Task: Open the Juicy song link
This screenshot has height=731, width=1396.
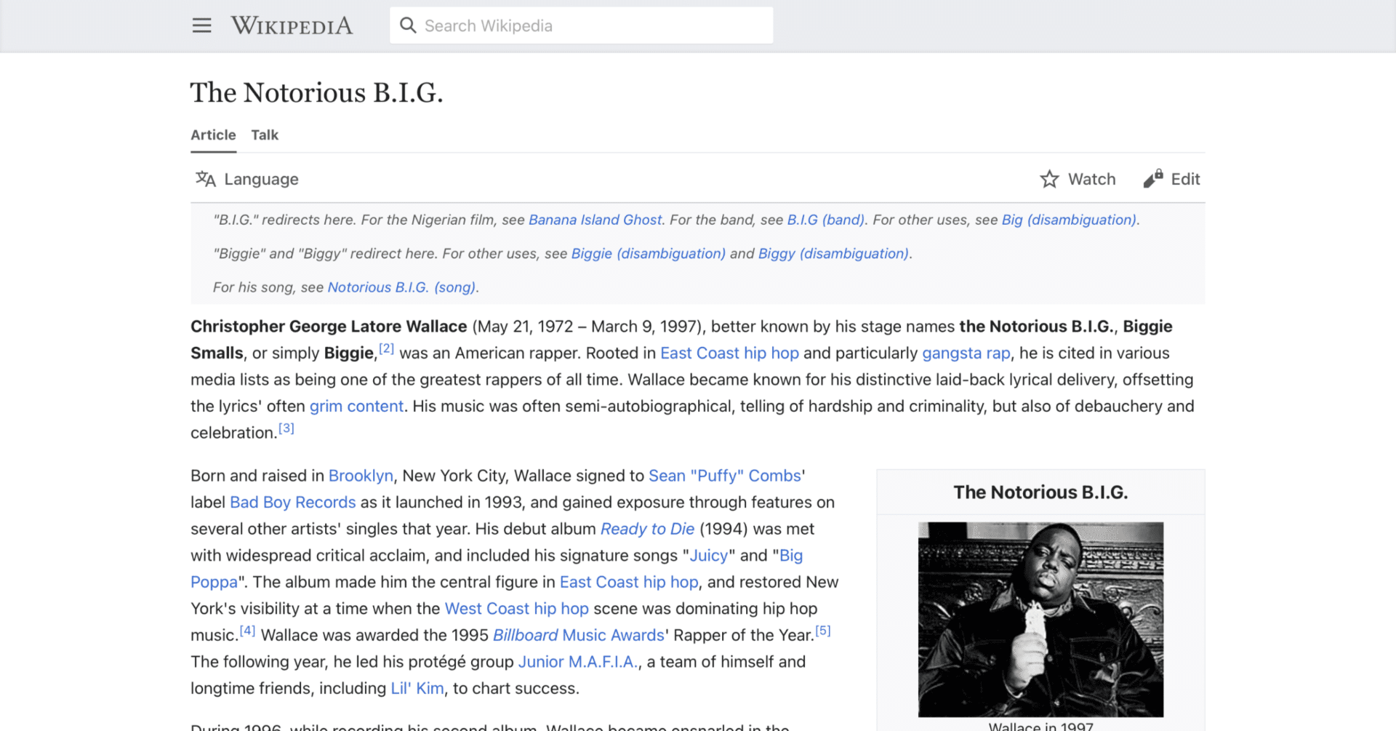Action: [708, 556]
